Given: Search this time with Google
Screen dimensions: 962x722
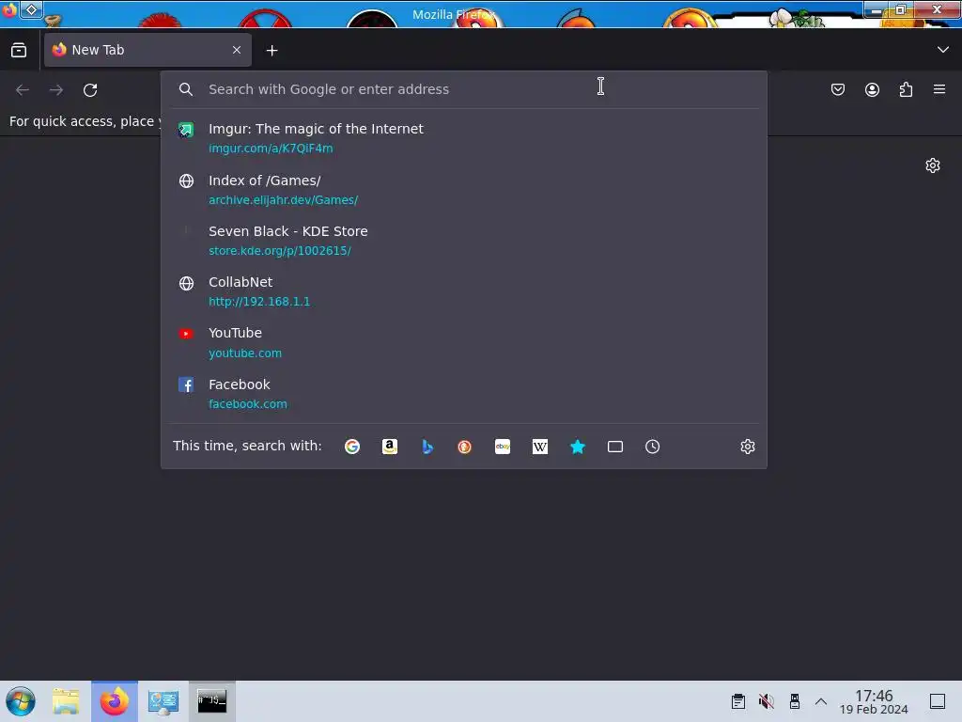Looking at the screenshot, I should coord(352,447).
